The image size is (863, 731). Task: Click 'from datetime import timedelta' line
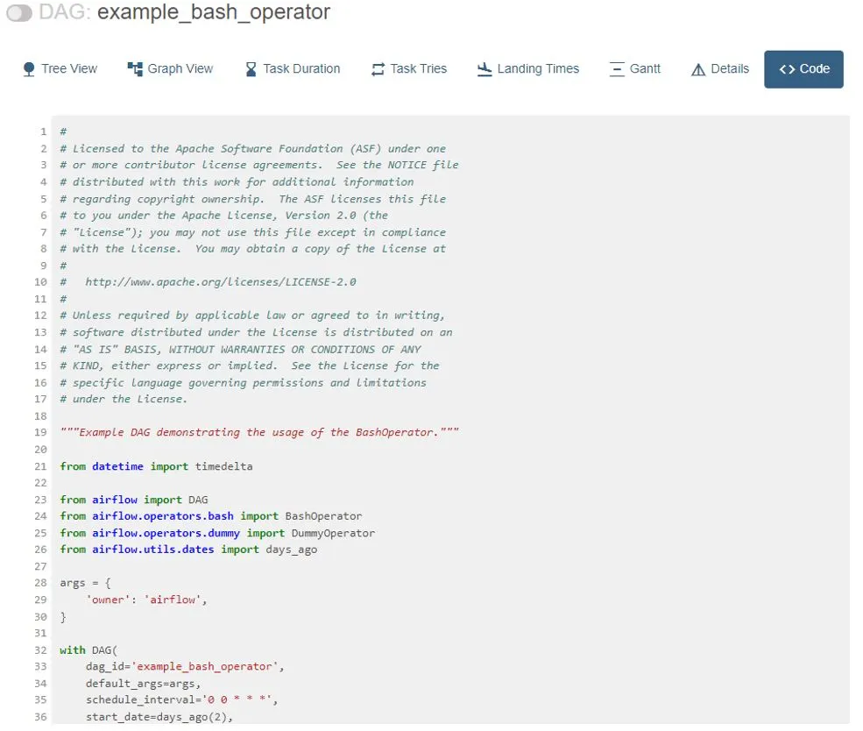tap(156, 467)
